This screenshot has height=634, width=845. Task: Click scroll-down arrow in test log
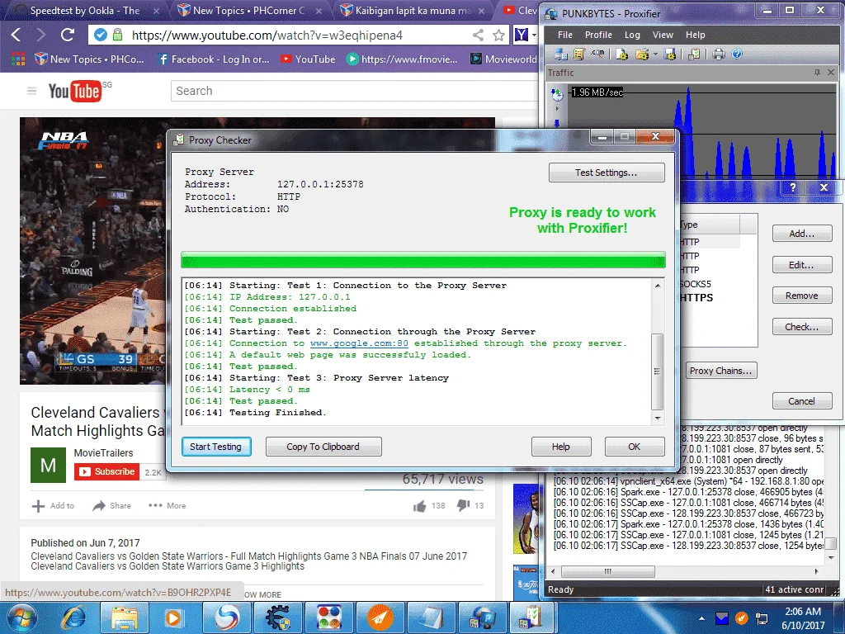(658, 419)
